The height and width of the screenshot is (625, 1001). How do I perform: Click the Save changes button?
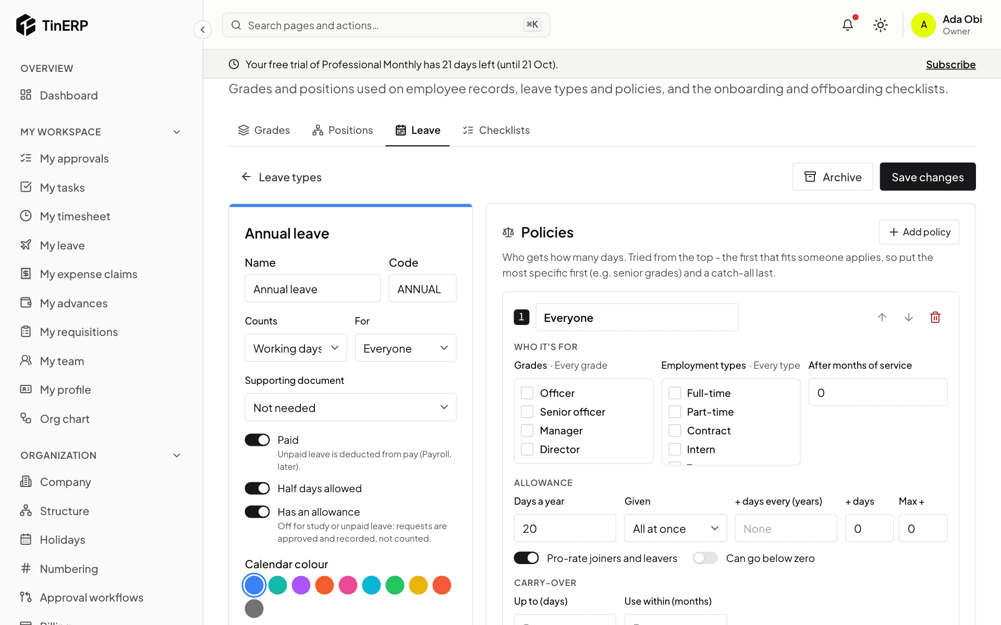click(x=927, y=177)
